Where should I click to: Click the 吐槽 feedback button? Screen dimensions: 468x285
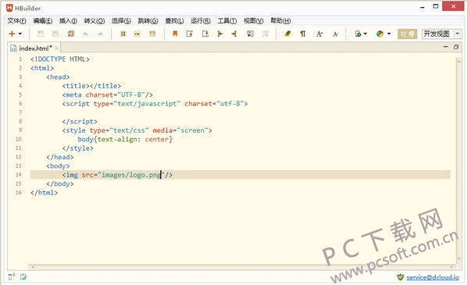coord(407,34)
